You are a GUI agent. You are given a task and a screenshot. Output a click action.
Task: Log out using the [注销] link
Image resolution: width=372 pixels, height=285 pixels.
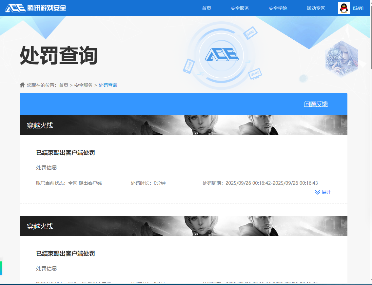(x=358, y=8)
